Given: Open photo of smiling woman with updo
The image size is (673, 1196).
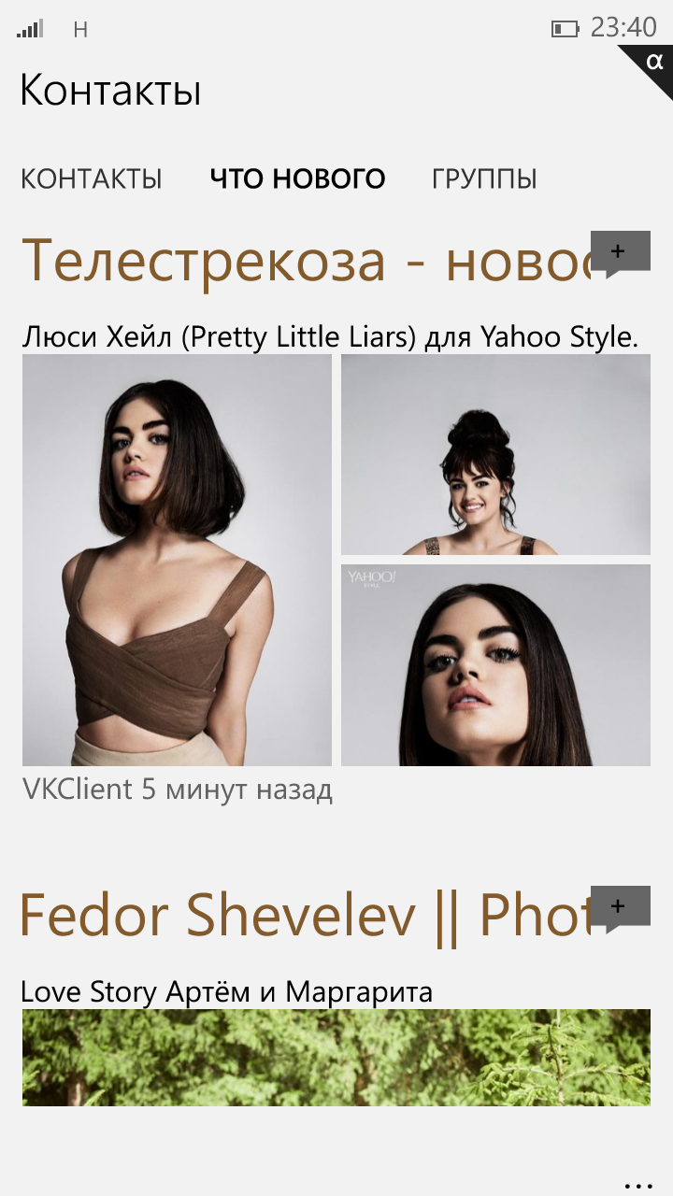Looking at the screenshot, I should (x=495, y=454).
